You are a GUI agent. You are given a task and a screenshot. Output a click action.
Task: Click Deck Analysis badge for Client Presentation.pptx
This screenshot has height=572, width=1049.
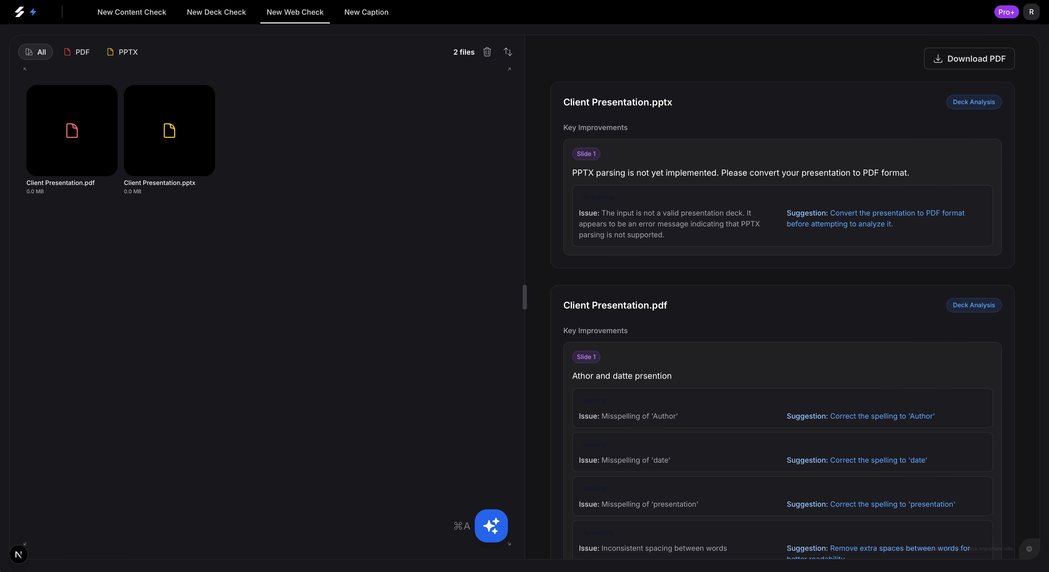973,102
